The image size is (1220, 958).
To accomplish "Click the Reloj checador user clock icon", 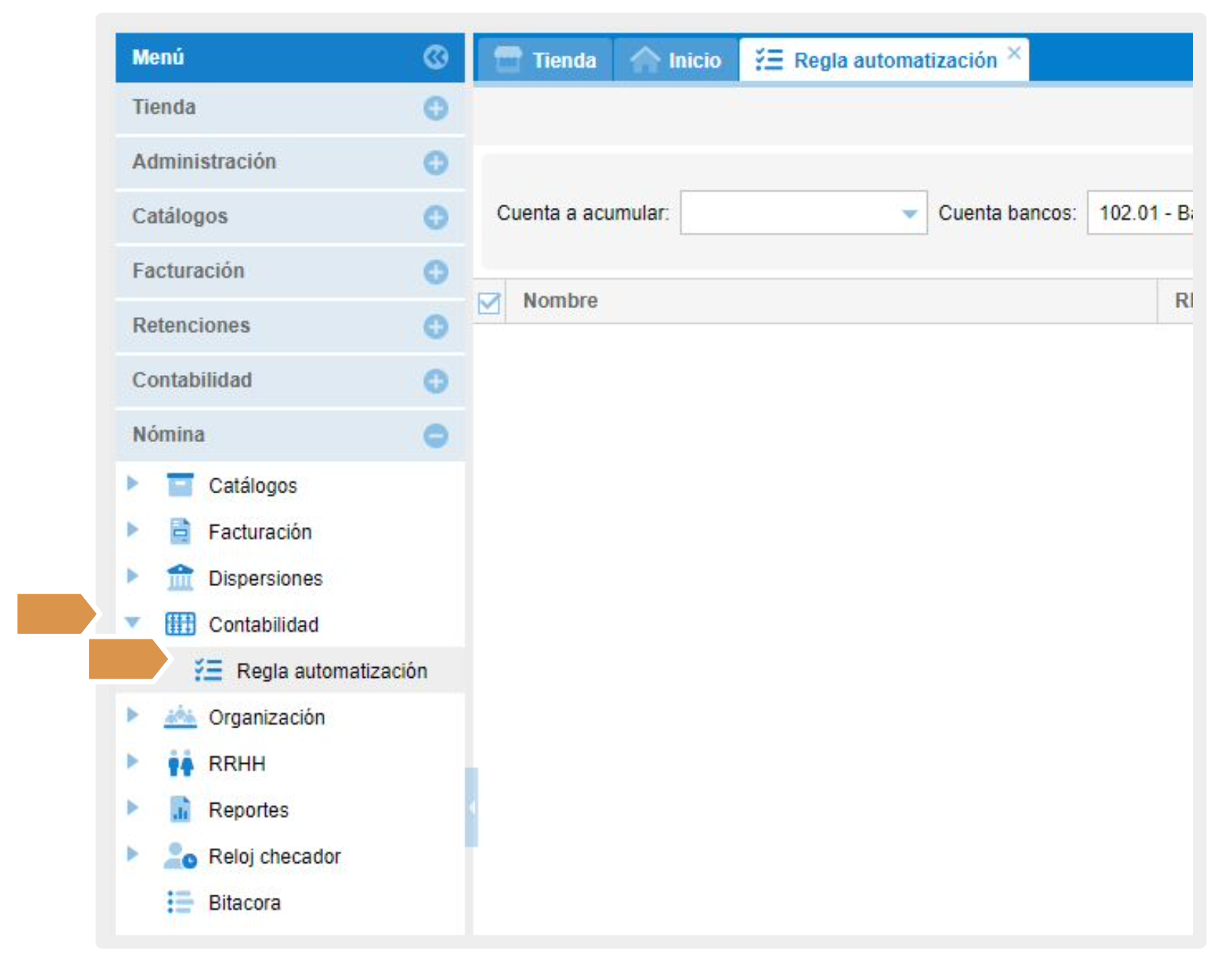I will point(180,856).
